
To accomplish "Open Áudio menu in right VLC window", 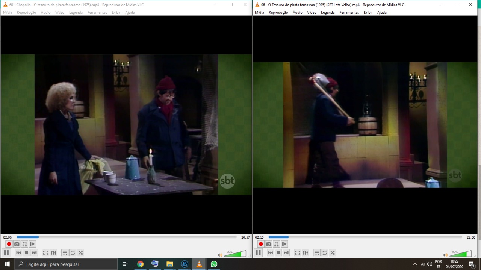I will click(x=298, y=12).
